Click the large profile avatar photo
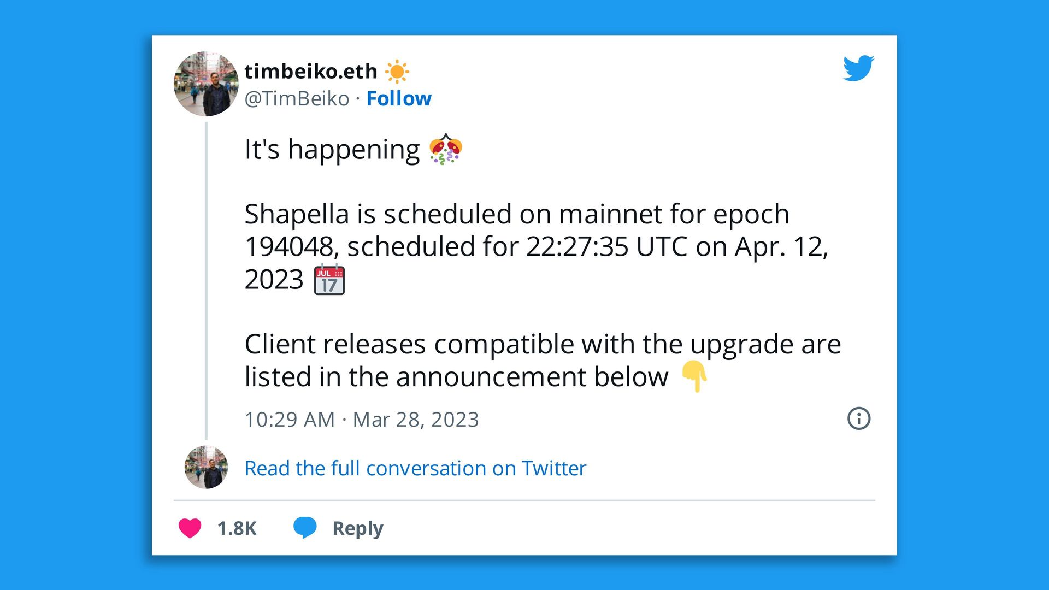1049x590 pixels. point(206,84)
